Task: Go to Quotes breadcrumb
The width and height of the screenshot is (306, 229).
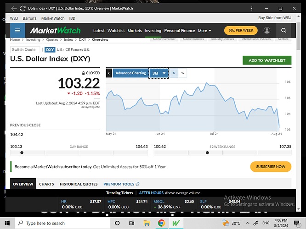Action: tap(52, 40)
